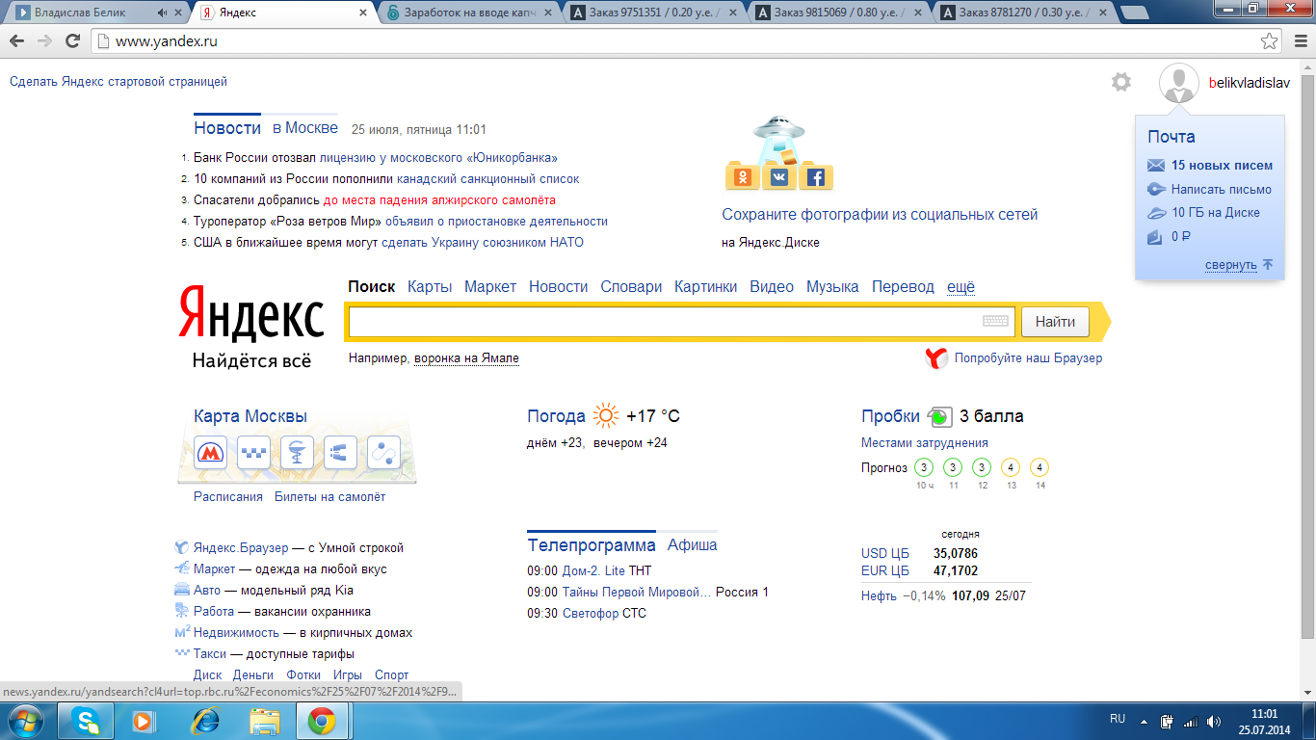Click the 15 новых писем link
The width and height of the screenshot is (1316, 740).
tap(1222, 166)
